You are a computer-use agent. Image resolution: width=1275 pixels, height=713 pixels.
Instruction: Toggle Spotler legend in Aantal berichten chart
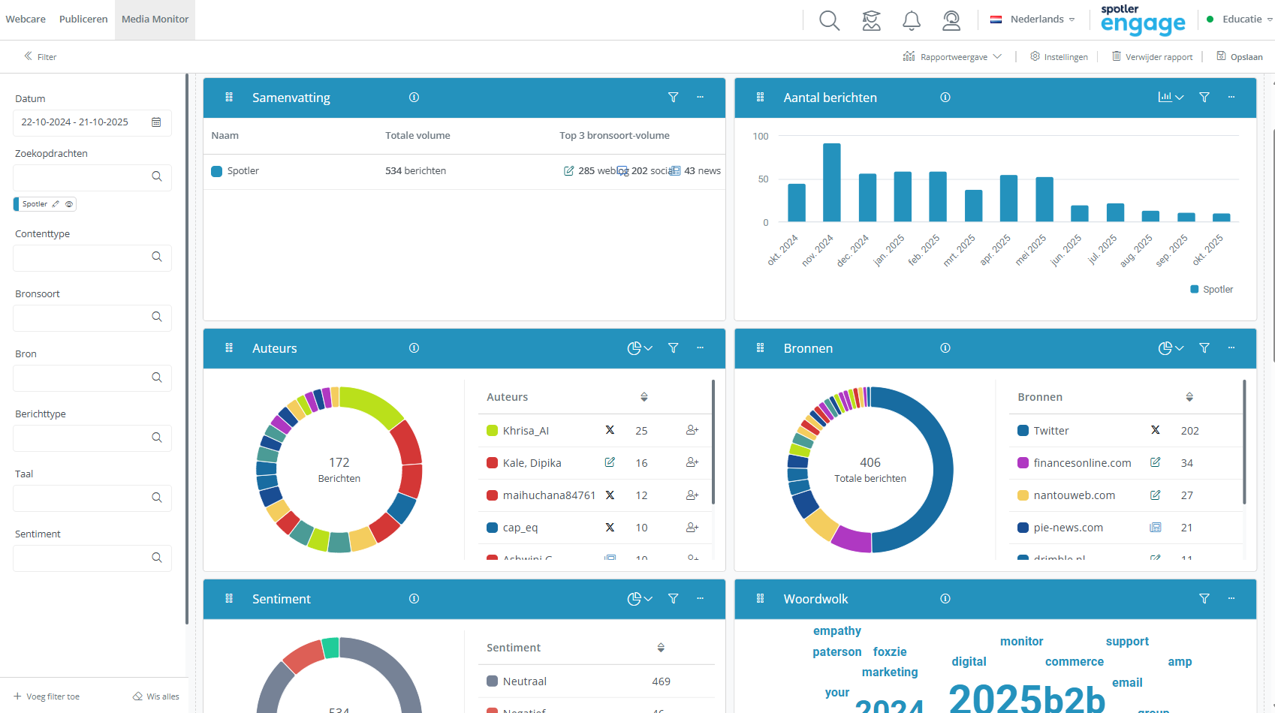(x=1211, y=290)
